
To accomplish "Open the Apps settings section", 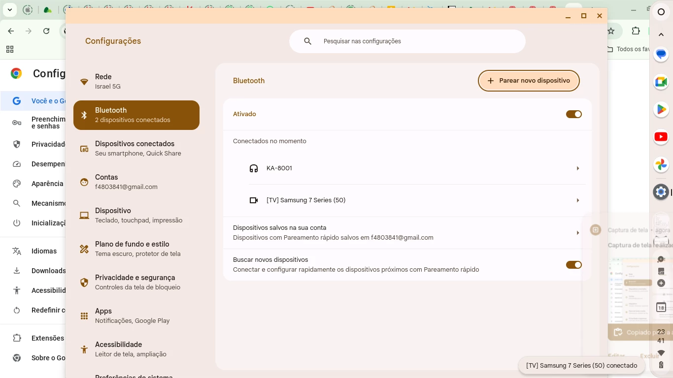I will point(136,316).
